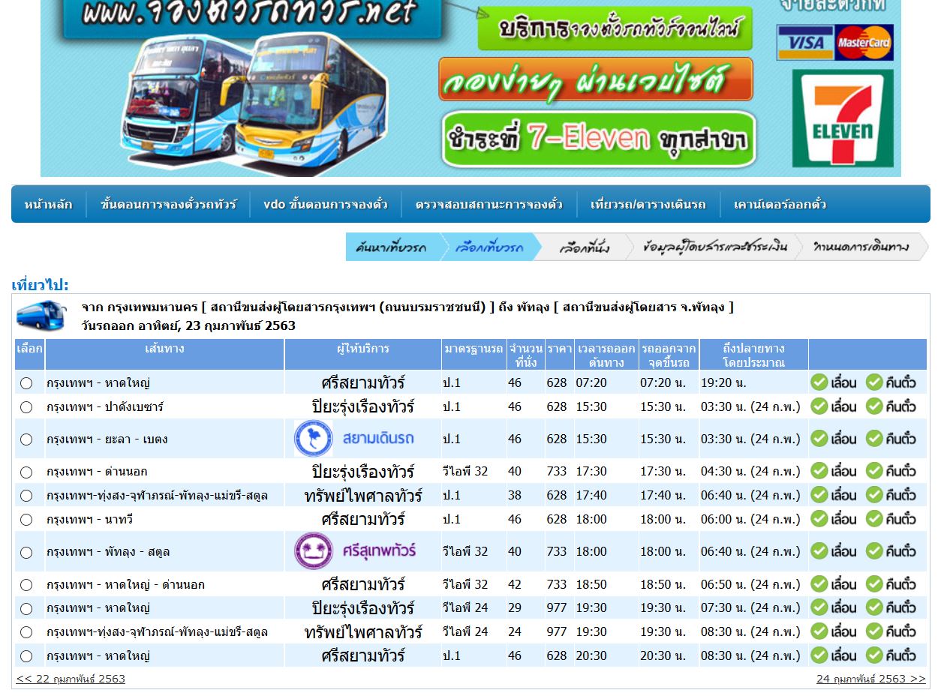Click the เลือกเที่ยวรถ step tab
The width and height of the screenshot is (944, 696).
pyautogui.click(x=489, y=247)
